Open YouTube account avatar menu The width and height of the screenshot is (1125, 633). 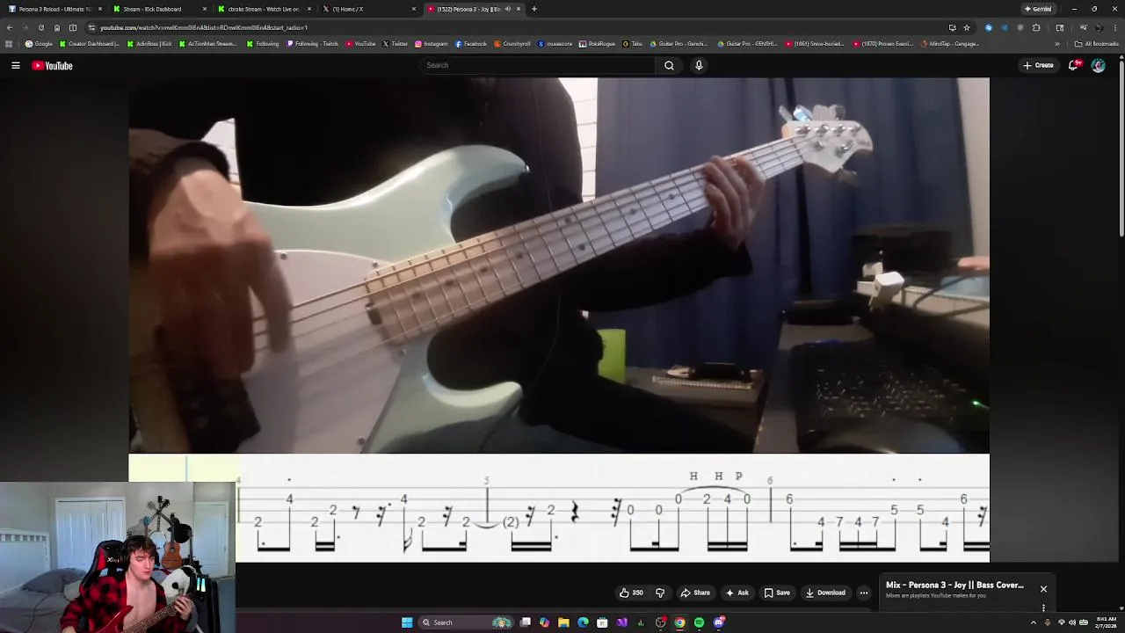tap(1098, 65)
